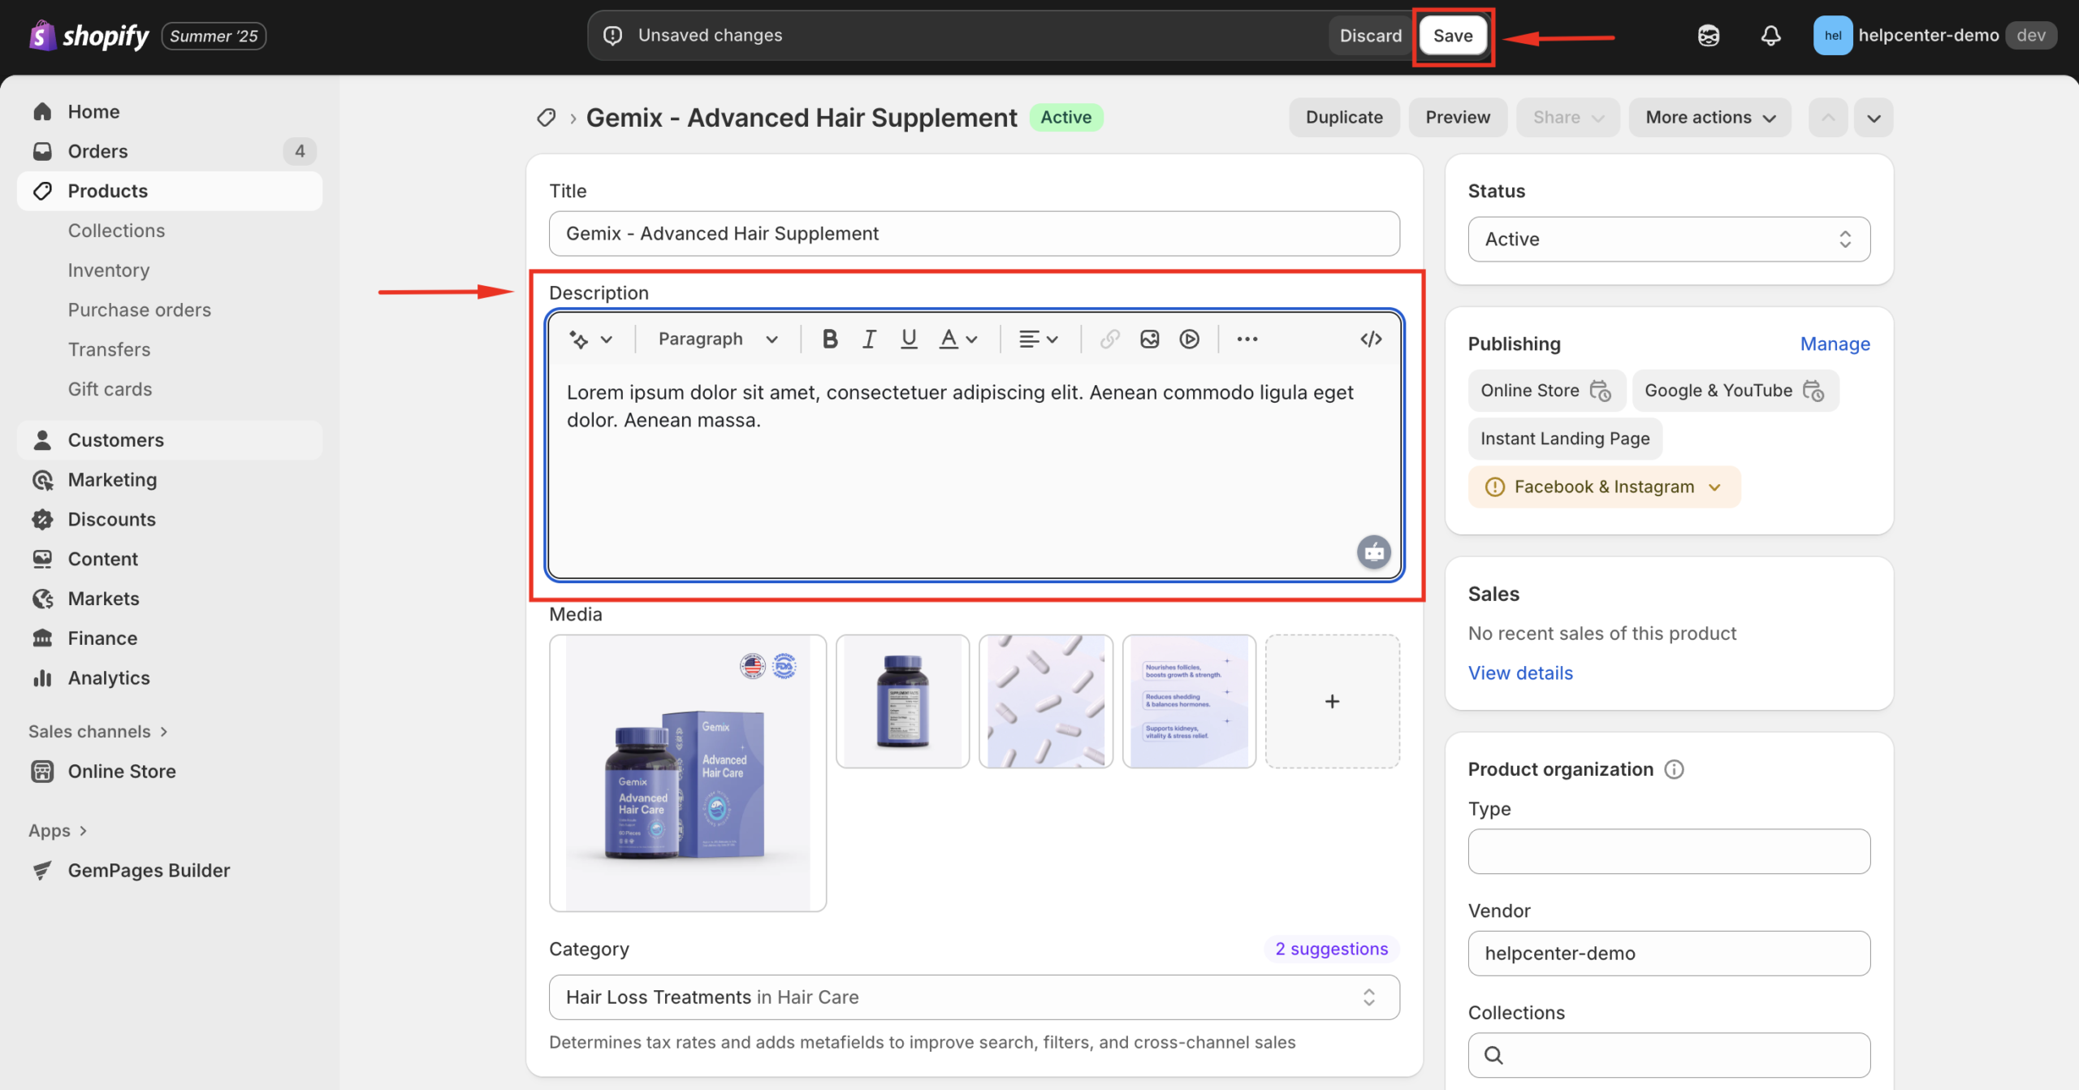Select the pills product media thumbnail
The image size is (2079, 1090).
(x=1045, y=701)
